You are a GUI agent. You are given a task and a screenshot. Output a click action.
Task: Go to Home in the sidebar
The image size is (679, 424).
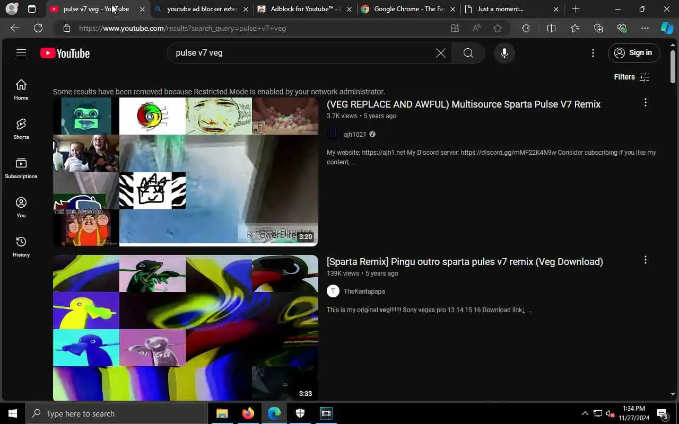pyautogui.click(x=21, y=90)
